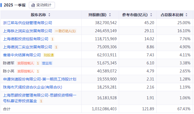Viewport: 194px width, 114px height.
Task: Click the 董监高 tag
Action: [47, 63]
